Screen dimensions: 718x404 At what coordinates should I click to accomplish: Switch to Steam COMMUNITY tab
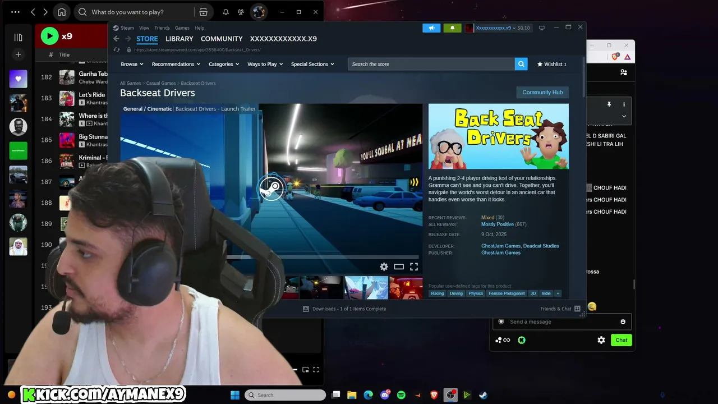(222, 39)
